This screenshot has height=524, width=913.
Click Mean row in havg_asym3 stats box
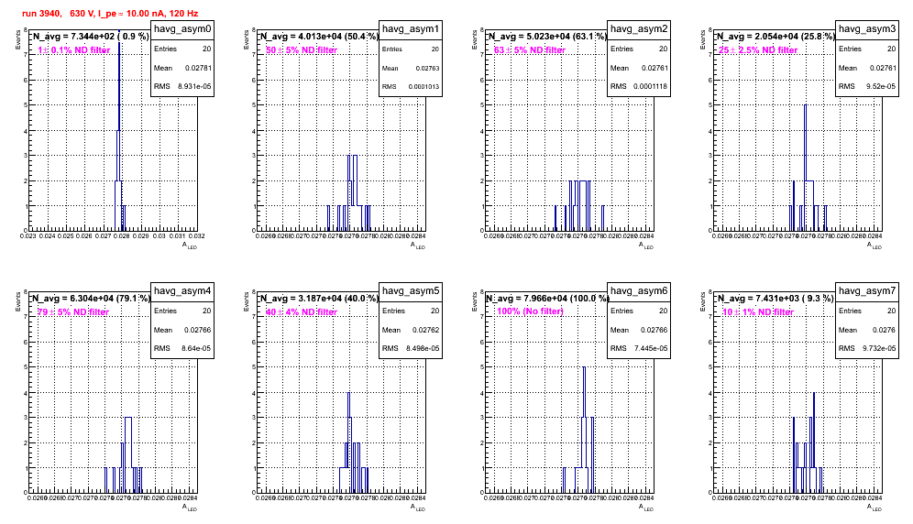tap(867, 68)
